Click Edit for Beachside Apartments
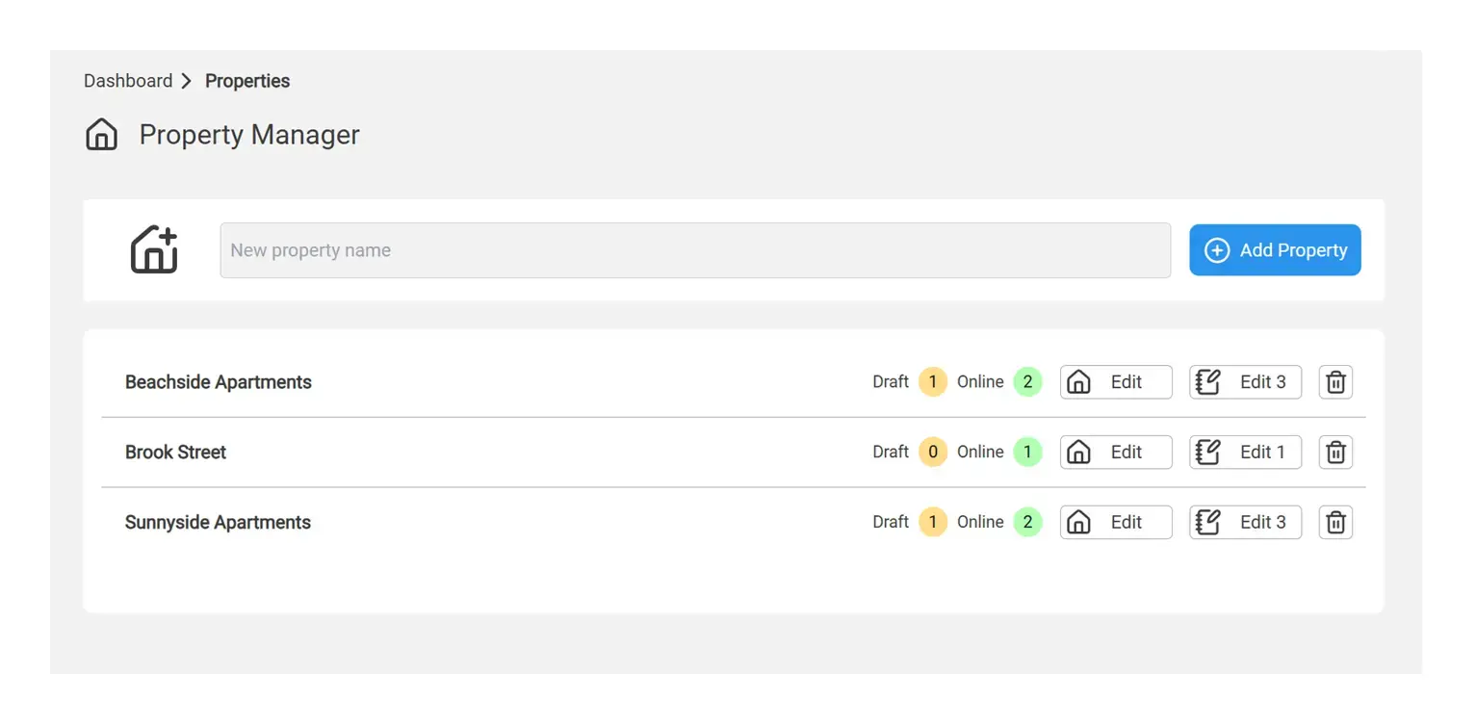This screenshot has width=1476, height=726. 1116,381
